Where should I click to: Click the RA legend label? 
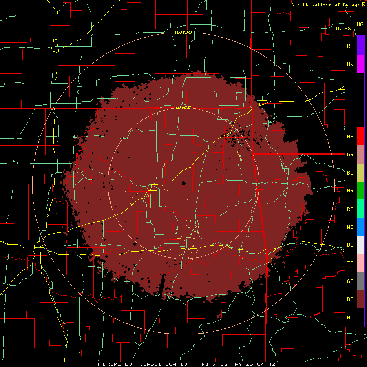[350, 209]
